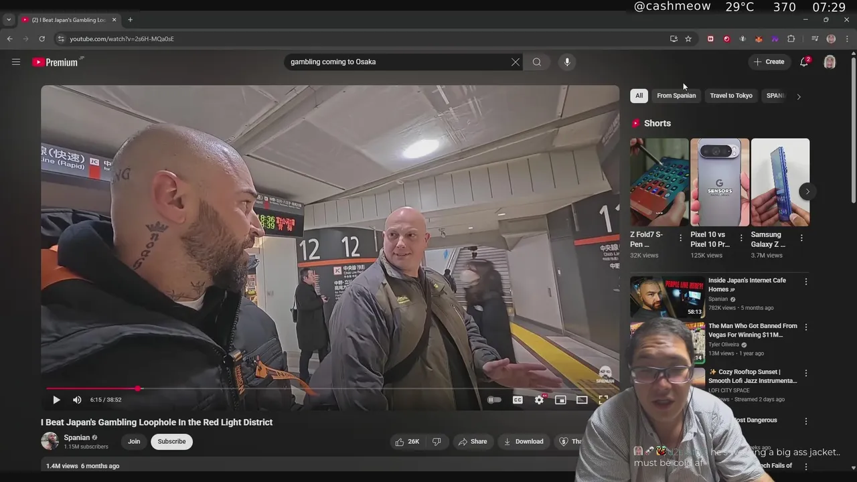Image resolution: width=857 pixels, height=482 pixels.
Task: Open the Extensions puzzle menu
Action: [x=791, y=39]
